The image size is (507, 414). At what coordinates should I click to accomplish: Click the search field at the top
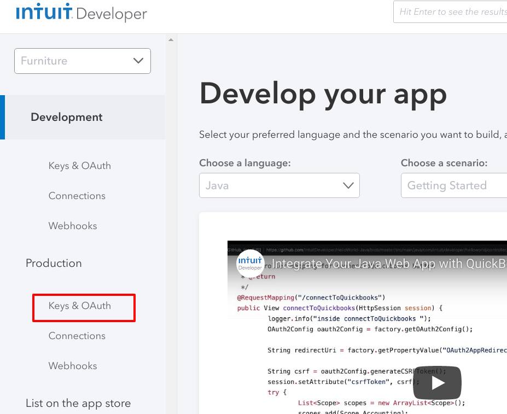[x=450, y=12]
